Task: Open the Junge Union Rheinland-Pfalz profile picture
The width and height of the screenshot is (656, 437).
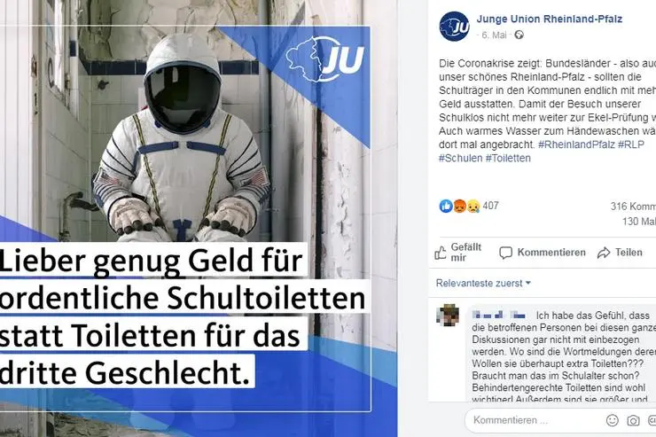Action: (455, 26)
